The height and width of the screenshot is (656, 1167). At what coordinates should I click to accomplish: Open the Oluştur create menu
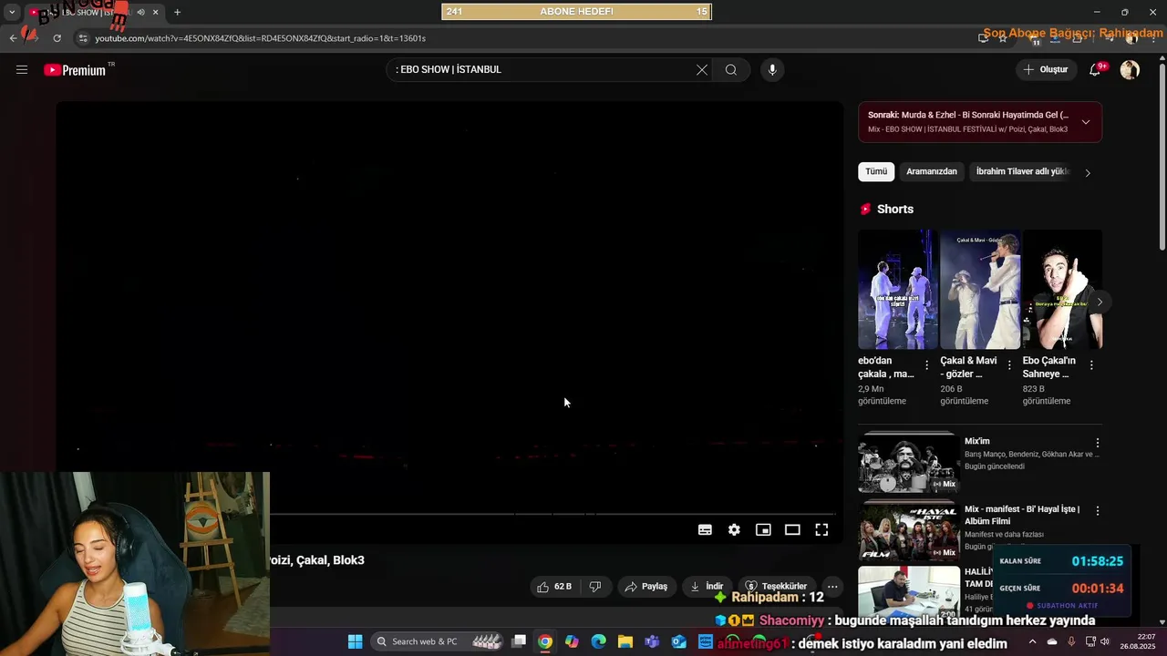(1046, 69)
